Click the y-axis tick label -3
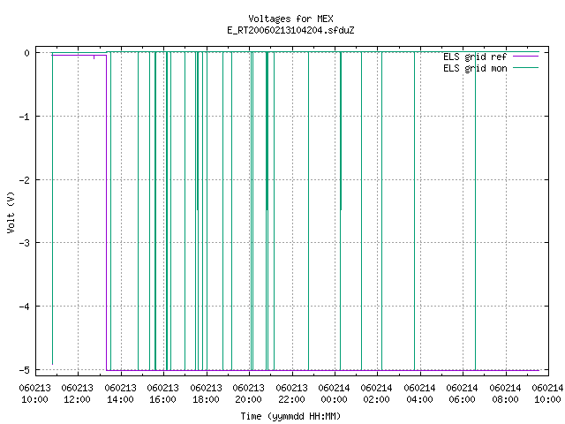Image resolution: width=565 pixels, height=424 pixels. (x=25, y=243)
